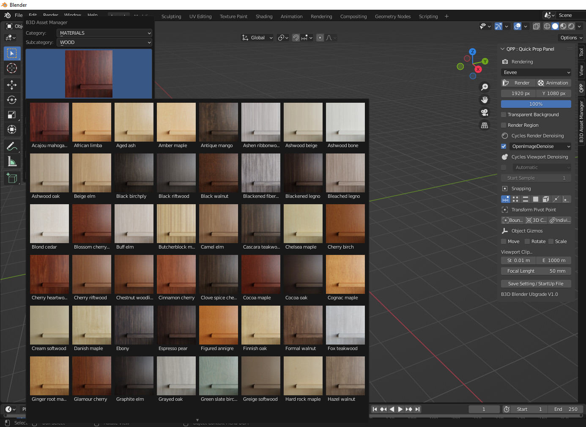Viewport: 586px width, 427px height.
Task: Click the Animation render button
Action: coord(553,83)
